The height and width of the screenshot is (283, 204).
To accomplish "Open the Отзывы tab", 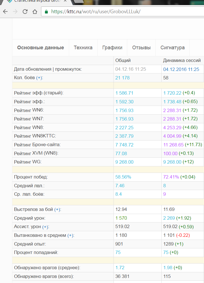I will point(141,48).
